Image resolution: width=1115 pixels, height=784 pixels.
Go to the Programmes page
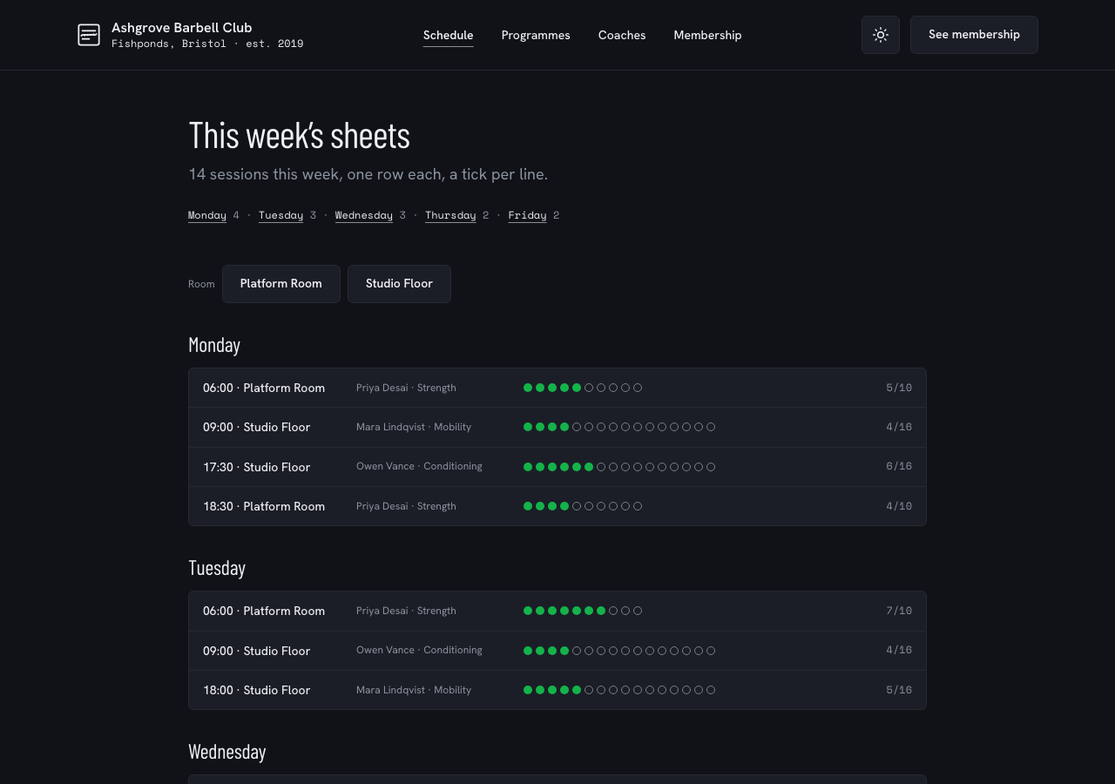(536, 35)
